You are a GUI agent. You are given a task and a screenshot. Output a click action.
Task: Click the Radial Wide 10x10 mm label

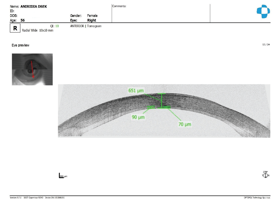click(x=37, y=30)
